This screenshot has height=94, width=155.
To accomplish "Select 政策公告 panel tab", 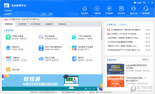I will click(x=112, y=25).
